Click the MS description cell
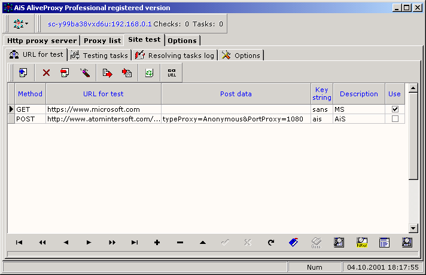Viewport: 426px width, 275px height. coord(359,109)
